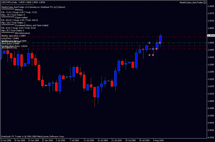Click the 1.0175 price scale label
215x142 pixels.
(211, 87)
